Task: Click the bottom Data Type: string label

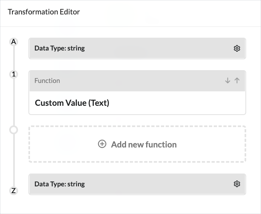Action: coord(60,184)
